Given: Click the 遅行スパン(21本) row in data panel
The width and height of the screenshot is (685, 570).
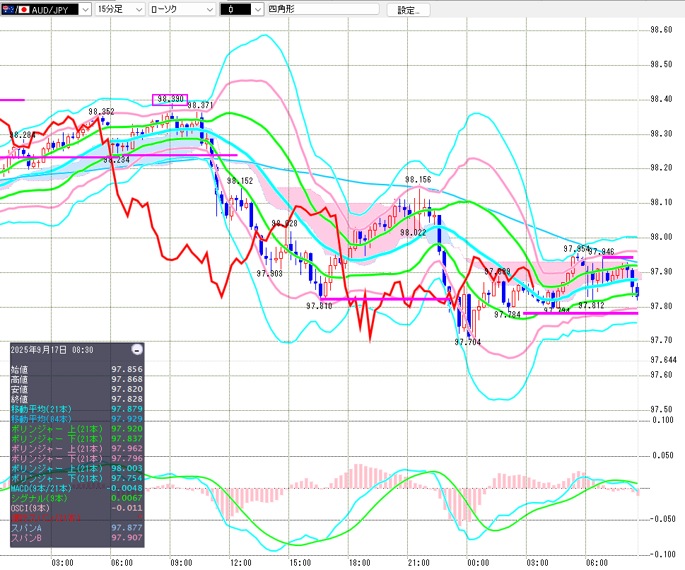Looking at the screenshot, I should point(76,518).
